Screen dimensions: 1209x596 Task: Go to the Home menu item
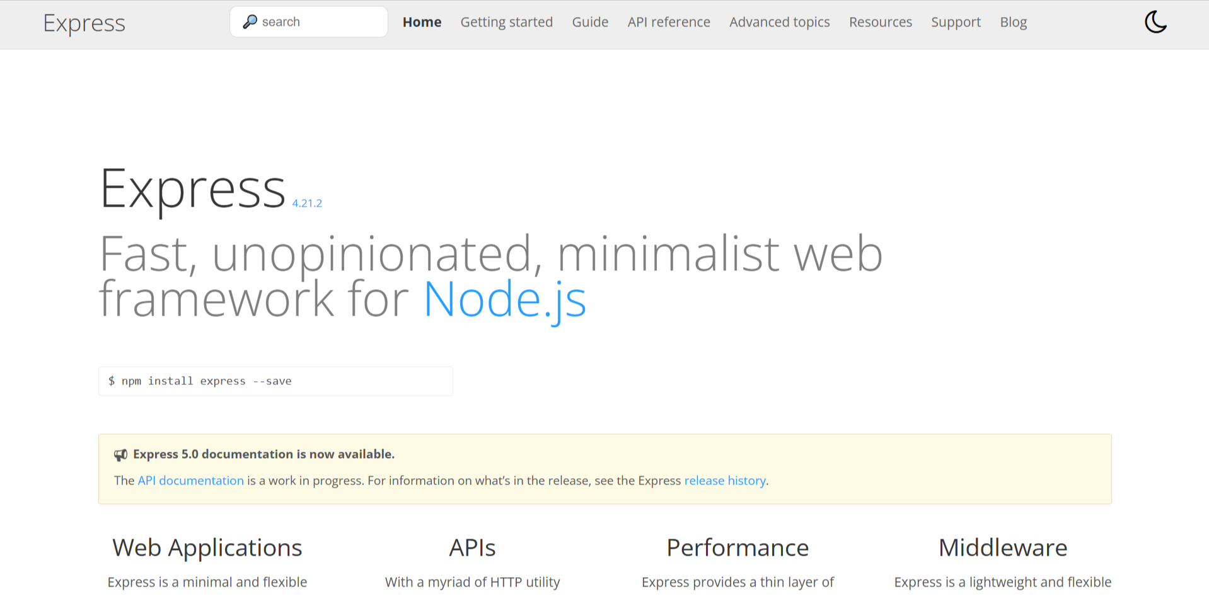pyautogui.click(x=422, y=22)
